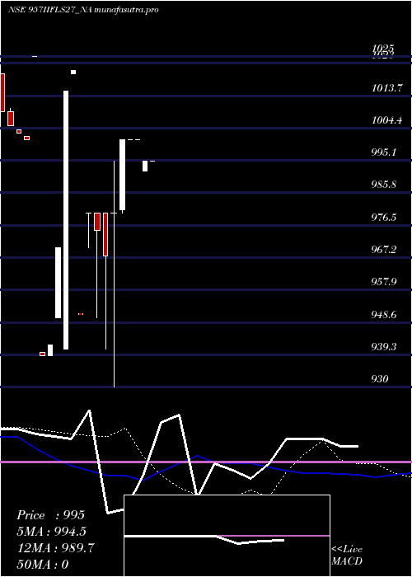Click the magenta horizontal indicator line
The width and height of the screenshot is (412, 577).
(x=206, y=462)
